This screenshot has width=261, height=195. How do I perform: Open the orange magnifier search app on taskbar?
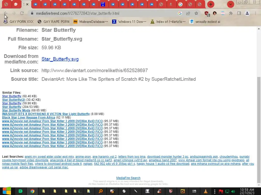[101, 191]
